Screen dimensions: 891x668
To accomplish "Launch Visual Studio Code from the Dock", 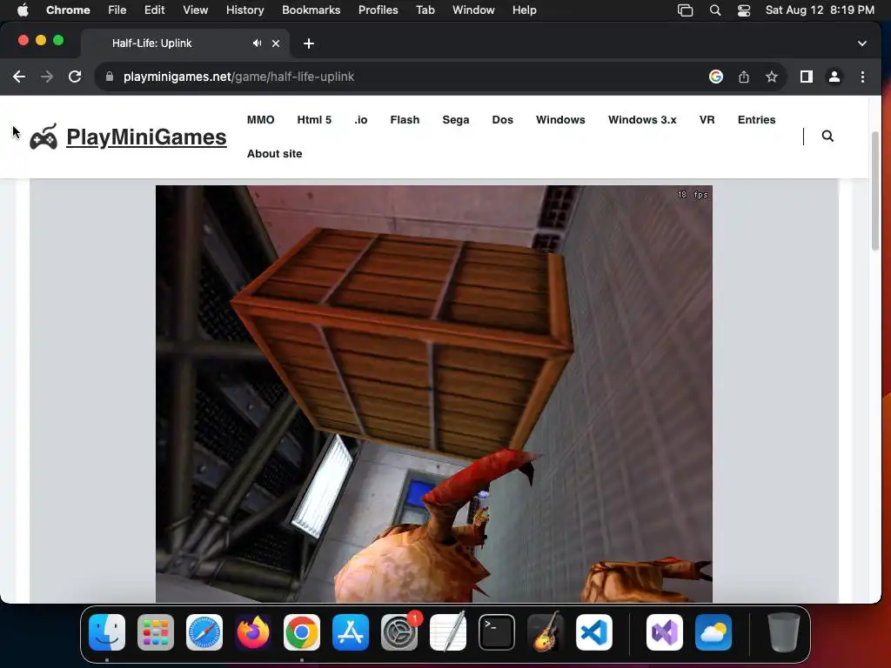I will [594, 632].
